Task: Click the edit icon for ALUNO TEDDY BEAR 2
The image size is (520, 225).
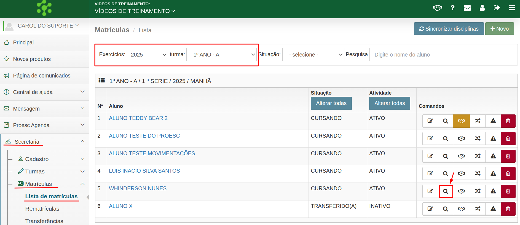Action: [x=430, y=121]
